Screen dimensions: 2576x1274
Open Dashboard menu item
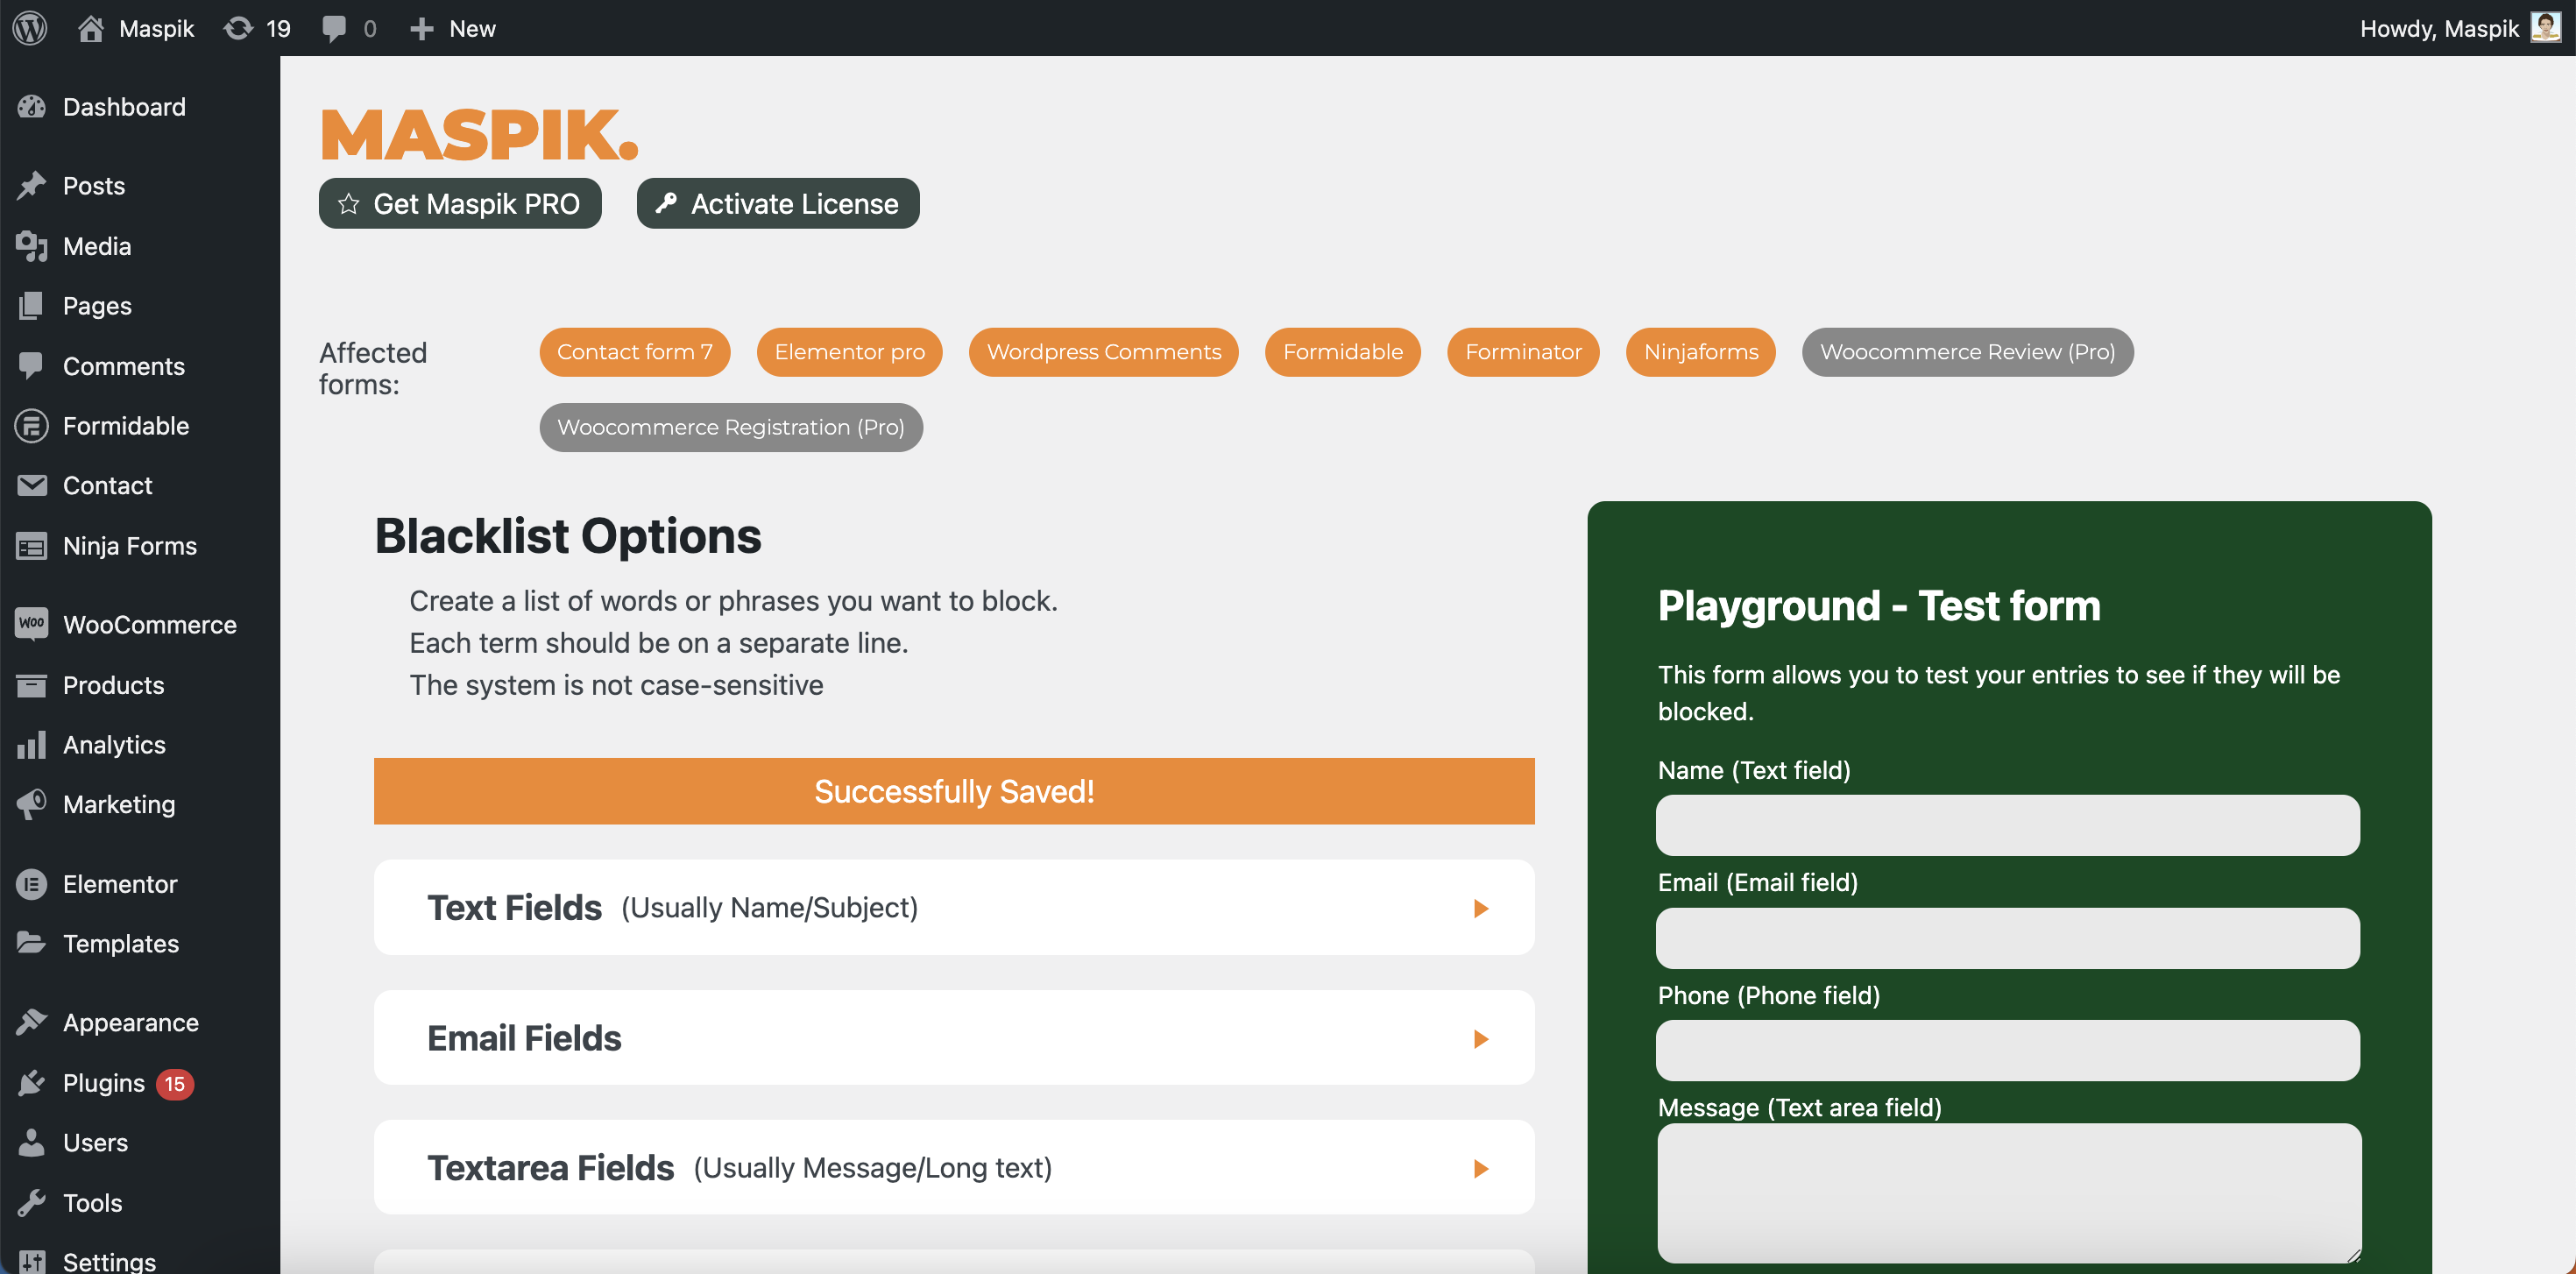(140, 106)
